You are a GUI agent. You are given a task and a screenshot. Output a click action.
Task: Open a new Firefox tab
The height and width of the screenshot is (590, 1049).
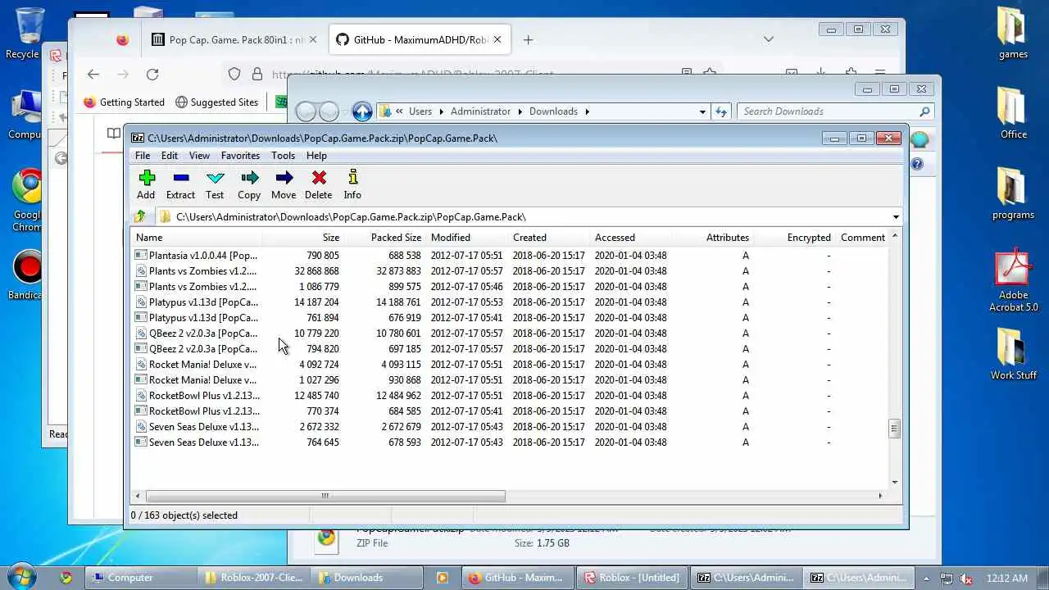click(x=528, y=39)
